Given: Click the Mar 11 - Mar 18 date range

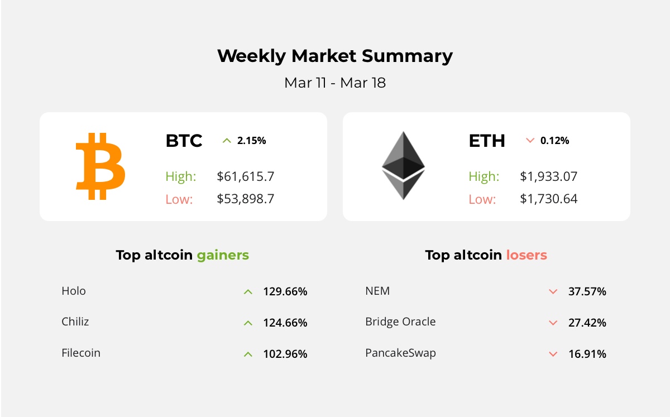Looking at the screenshot, I should (335, 83).
